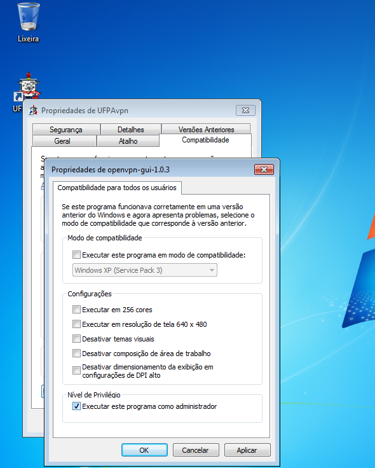This screenshot has height=468, width=375.
Task: Open Segurança tab in UFPAvpn properties window
Action: click(x=66, y=130)
